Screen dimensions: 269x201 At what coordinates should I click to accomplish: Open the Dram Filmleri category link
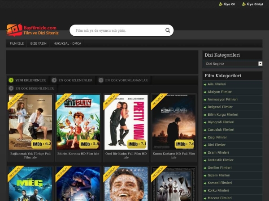(x=218, y=152)
